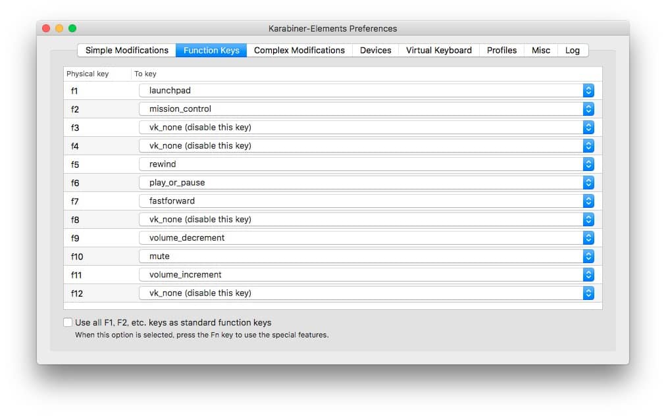Zoom the window with the green button
Viewport: 666px width, 417px height.
tap(72, 28)
